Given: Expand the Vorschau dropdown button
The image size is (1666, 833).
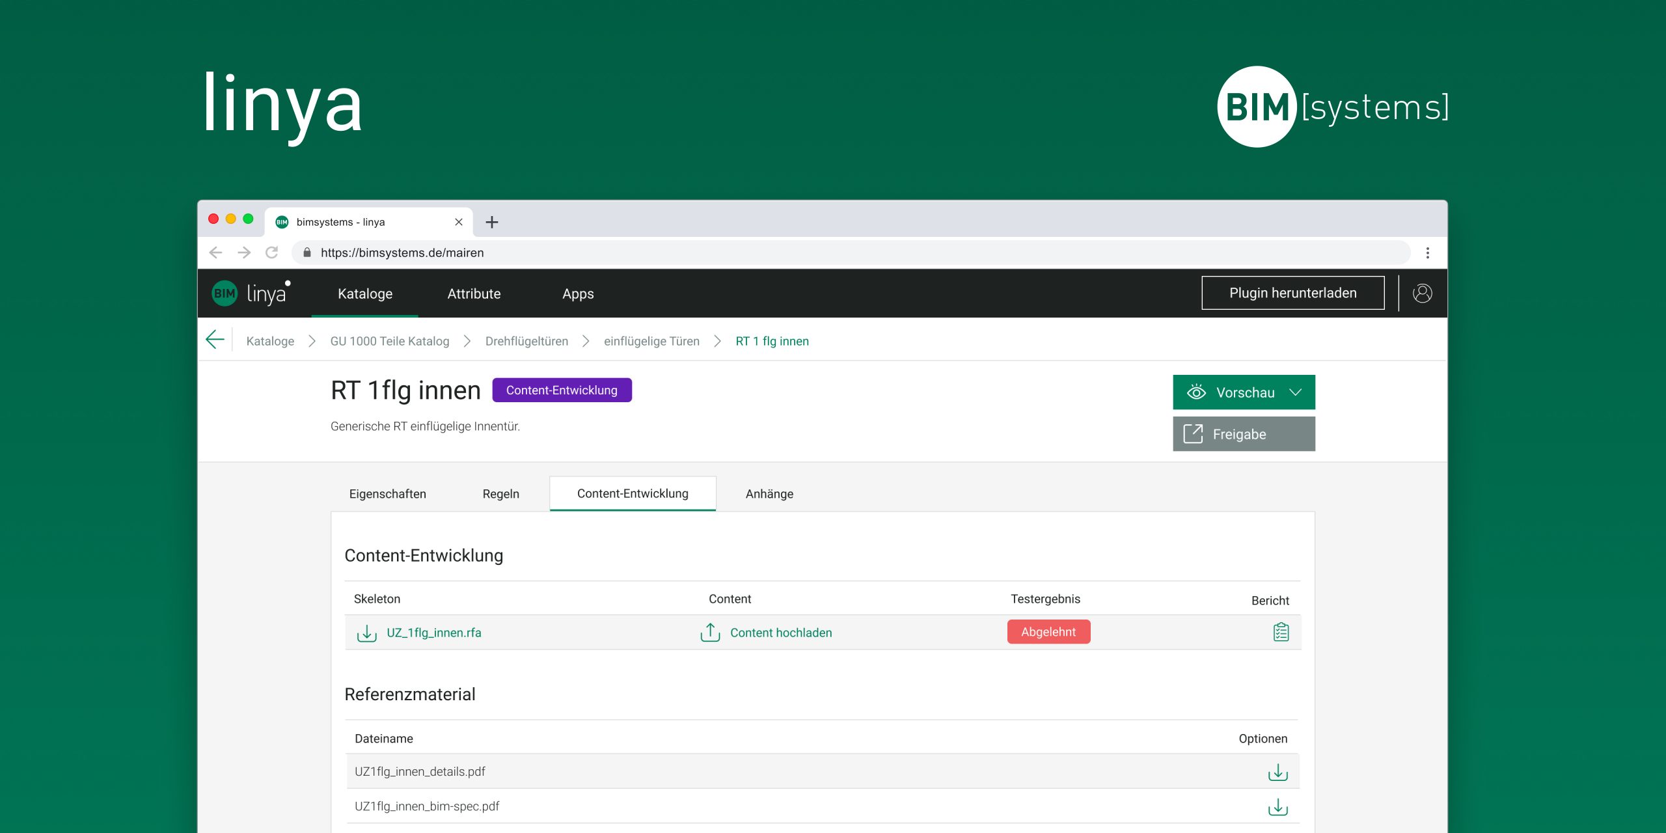Looking at the screenshot, I should [1243, 392].
